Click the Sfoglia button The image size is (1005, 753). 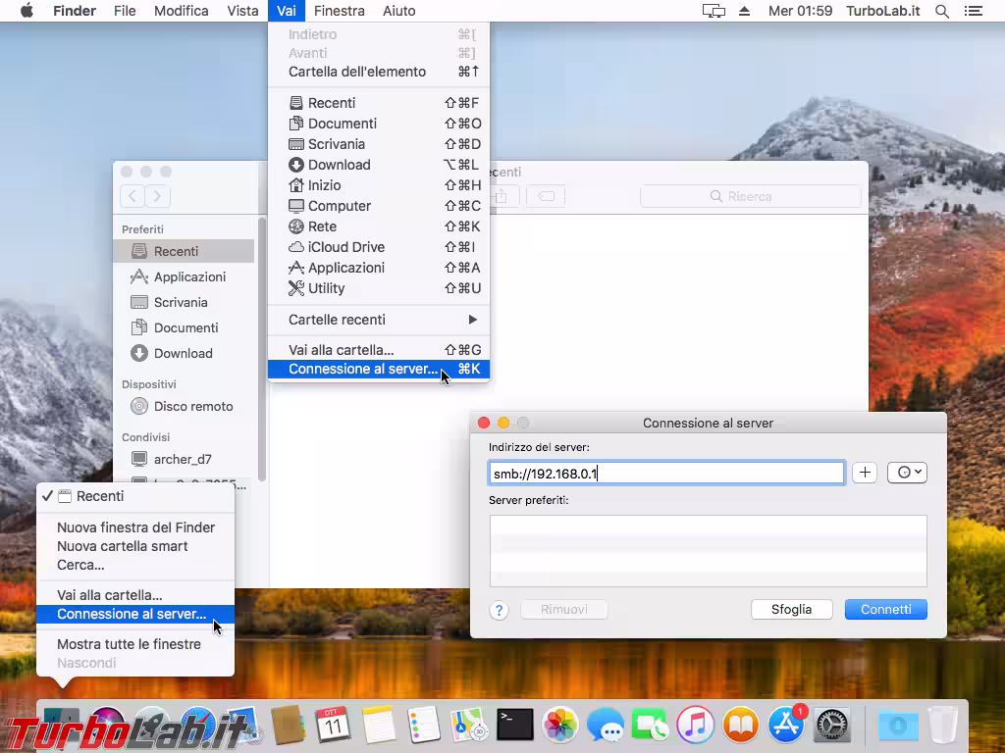tap(791, 609)
